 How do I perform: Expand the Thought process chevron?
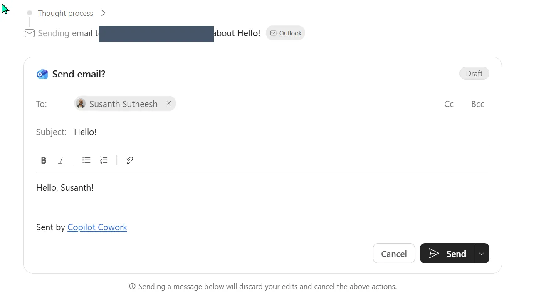(x=103, y=13)
